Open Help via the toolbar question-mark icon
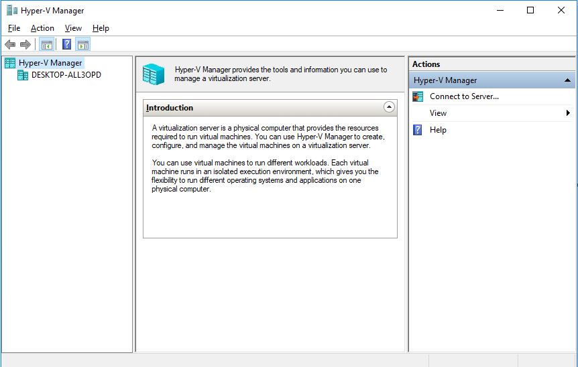 coord(67,45)
